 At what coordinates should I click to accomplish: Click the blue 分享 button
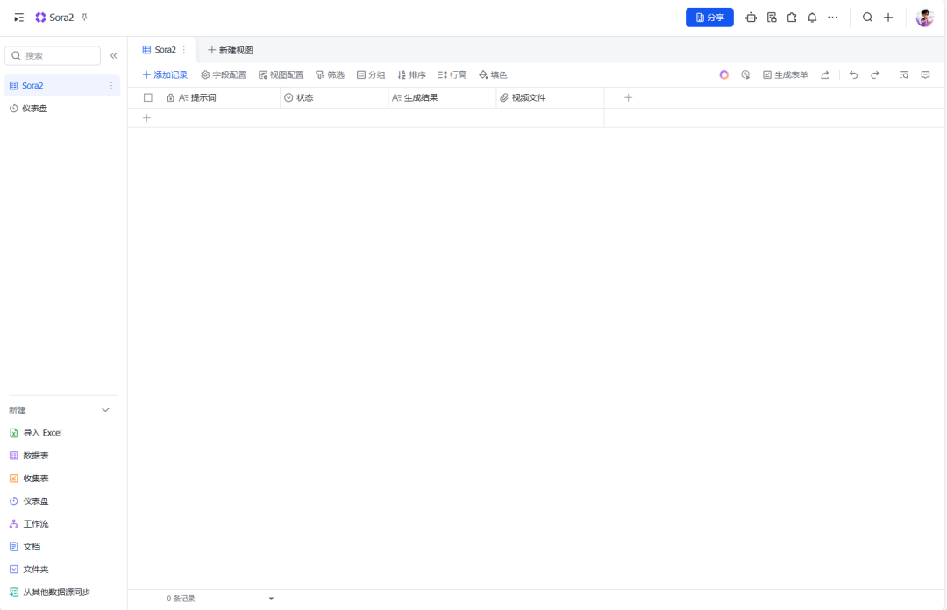coord(709,18)
